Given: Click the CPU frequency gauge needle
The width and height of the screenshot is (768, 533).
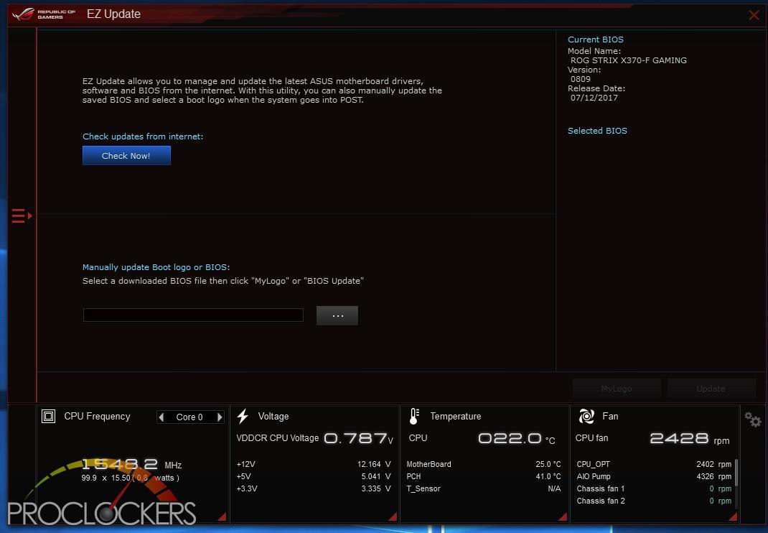Looking at the screenshot, I should [x=120, y=495].
